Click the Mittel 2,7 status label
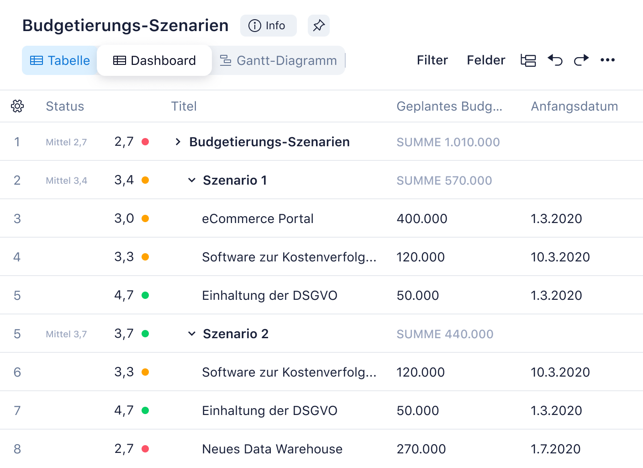Image resolution: width=643 pixels, height=468 pixels. coord(66,142)
